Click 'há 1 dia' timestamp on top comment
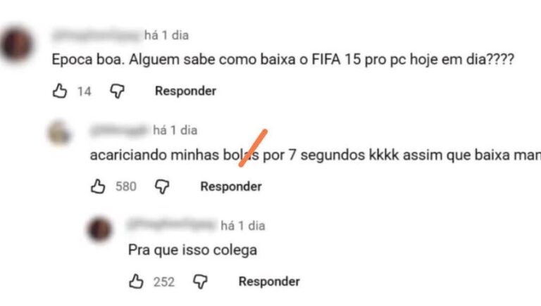This screenshot has height=306, width=541. 166,35
